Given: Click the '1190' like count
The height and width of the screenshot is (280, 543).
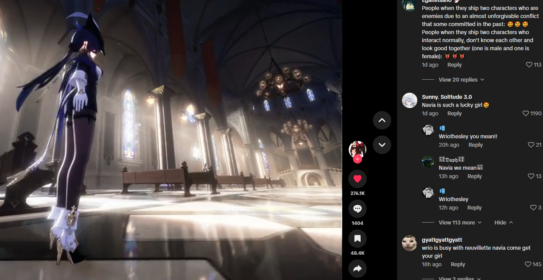Looking at the screenshot, I should [536, 113].
